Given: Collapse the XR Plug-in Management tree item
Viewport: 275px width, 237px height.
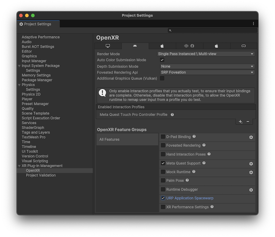Looking at the screenshot, I should pyautogui.click(x=19, y=166).
